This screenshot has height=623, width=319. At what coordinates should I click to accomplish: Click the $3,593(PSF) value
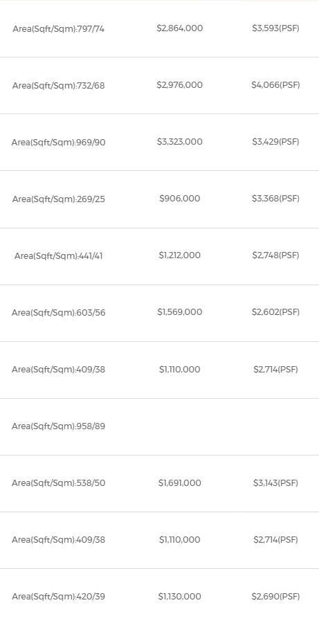tap(275, 28)
